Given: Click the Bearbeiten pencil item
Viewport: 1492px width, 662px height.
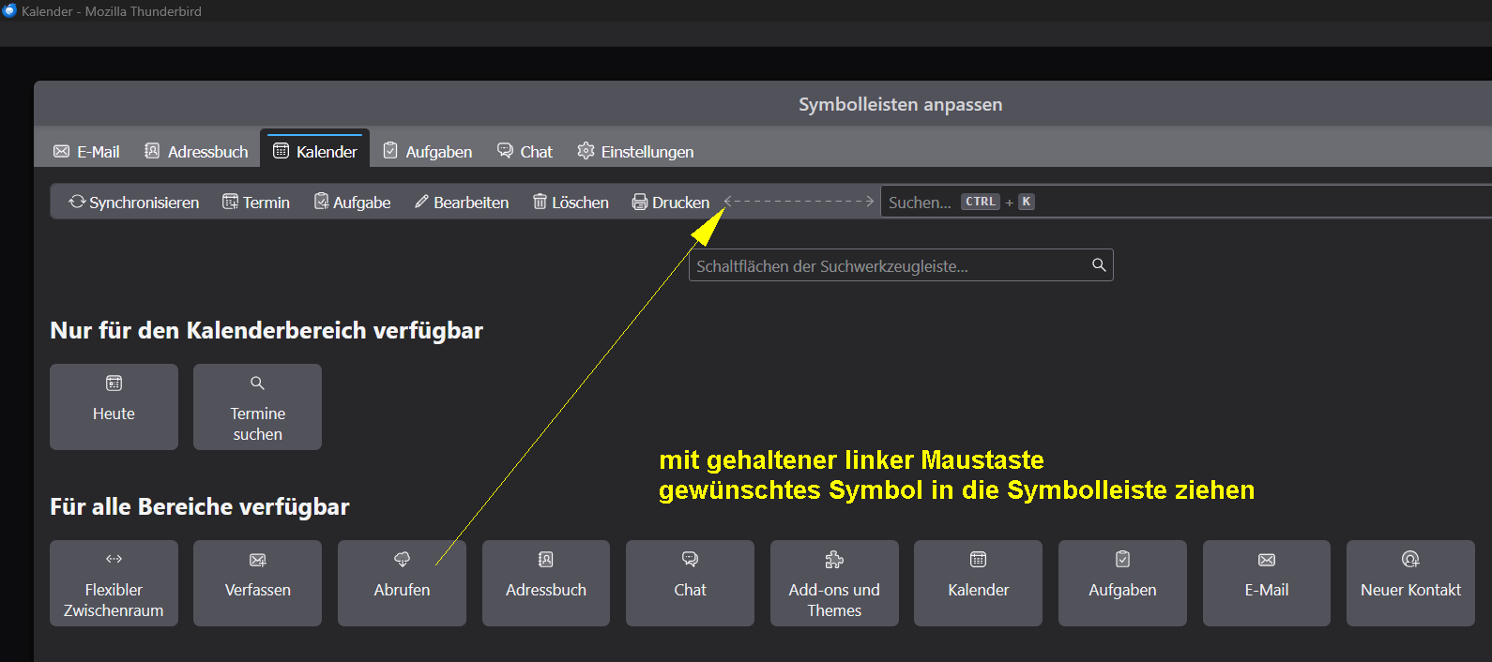Looking at the screenshot, I should [x=462, y=202].
